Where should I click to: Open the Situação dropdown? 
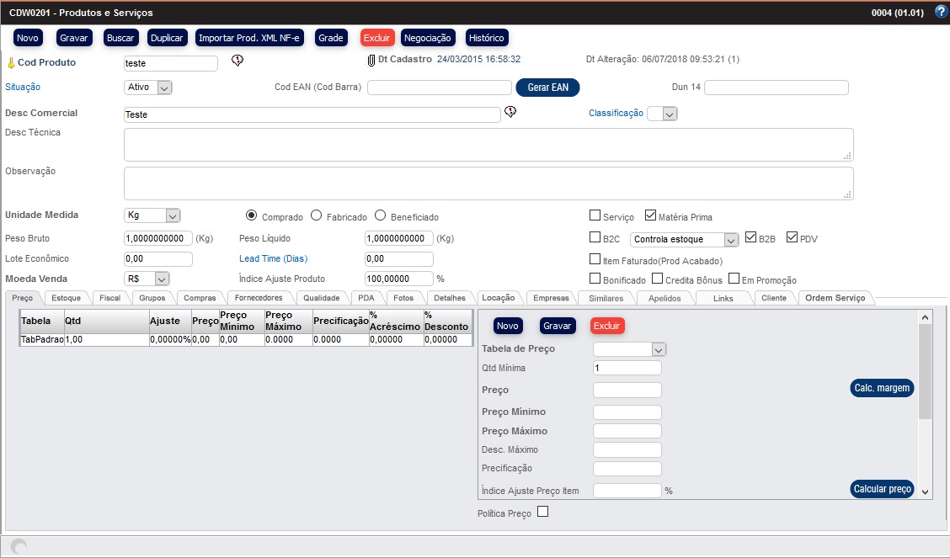(x=164, y=87)
